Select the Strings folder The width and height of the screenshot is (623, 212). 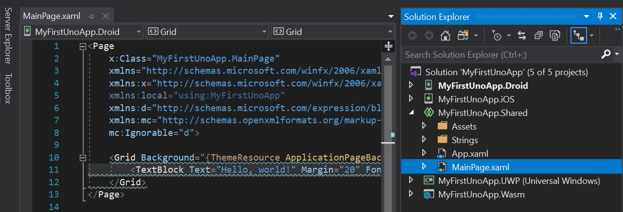(x=465, y=140)
